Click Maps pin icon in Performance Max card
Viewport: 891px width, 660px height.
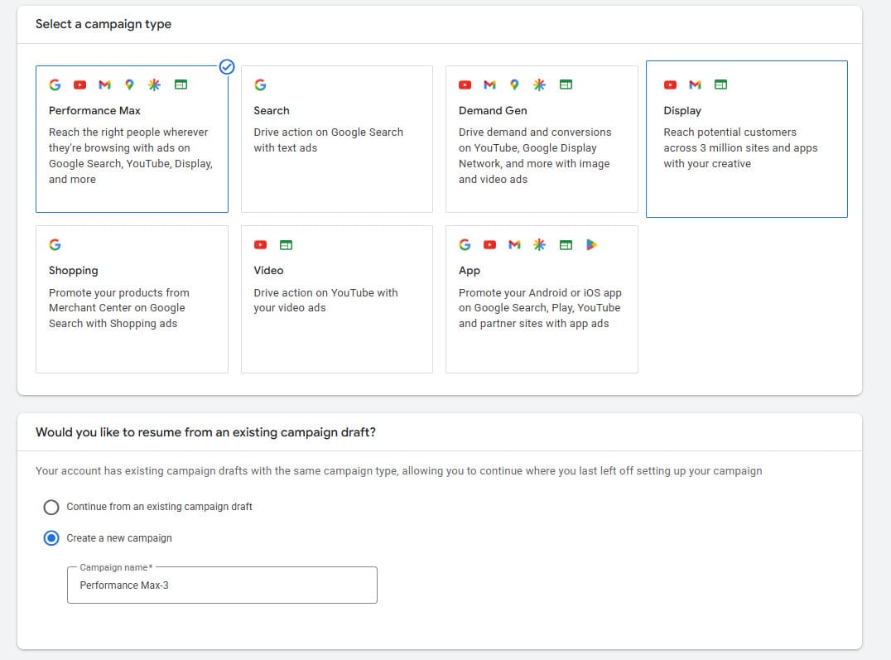click(x=129, y=84)
